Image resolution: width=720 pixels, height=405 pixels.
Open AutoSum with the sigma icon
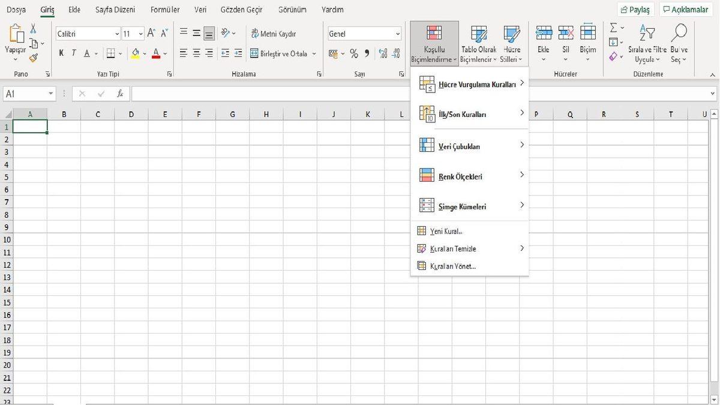pyautogui.click(x=613, y=27)
